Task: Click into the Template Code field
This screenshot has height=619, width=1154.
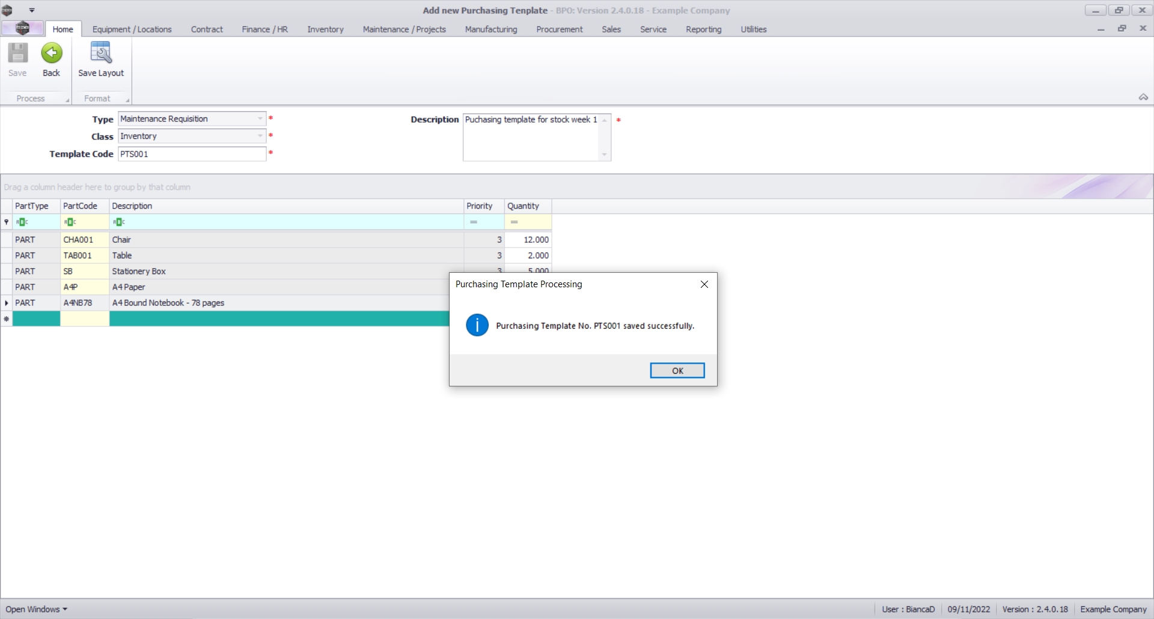Action: 192,154
